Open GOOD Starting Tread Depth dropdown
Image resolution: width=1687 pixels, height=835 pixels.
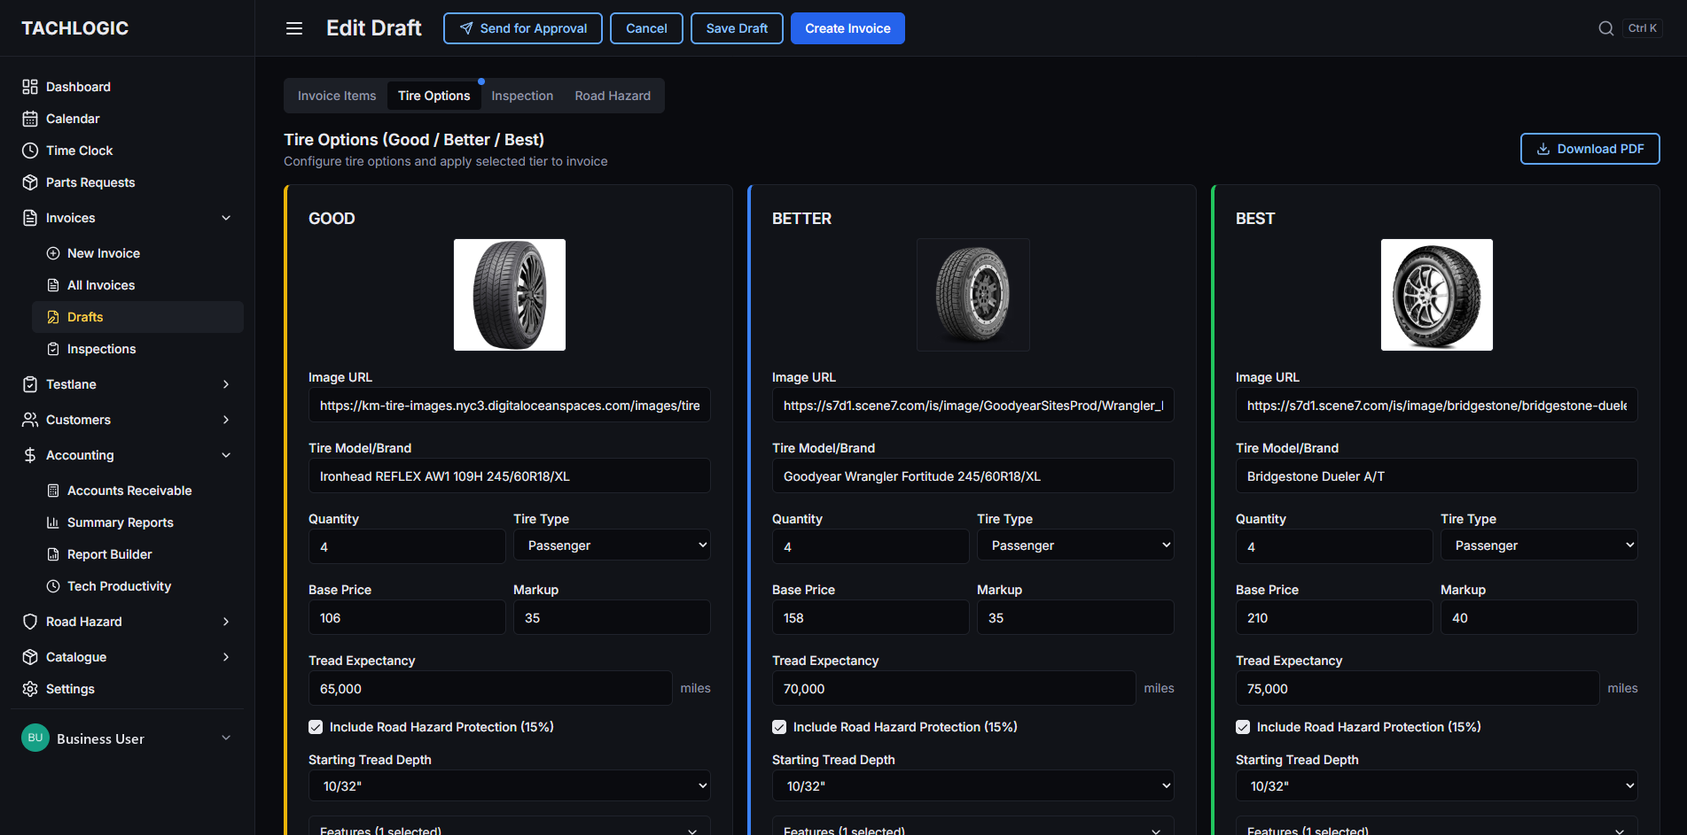click(509, 785)
